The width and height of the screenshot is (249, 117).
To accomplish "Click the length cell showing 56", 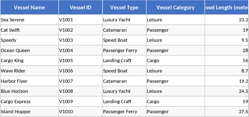I will 245,61.
